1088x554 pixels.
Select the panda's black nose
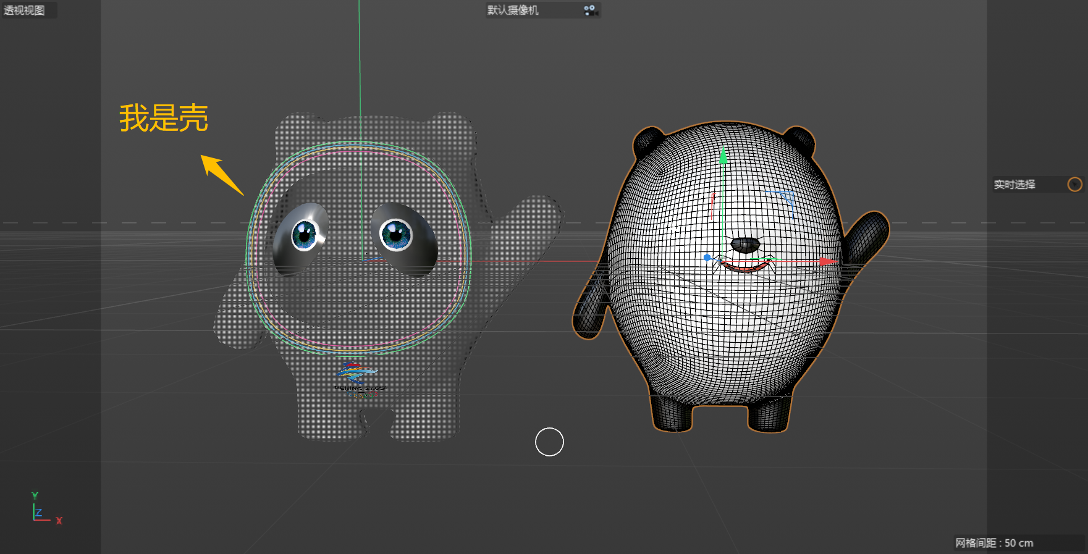tap(746, 245)
